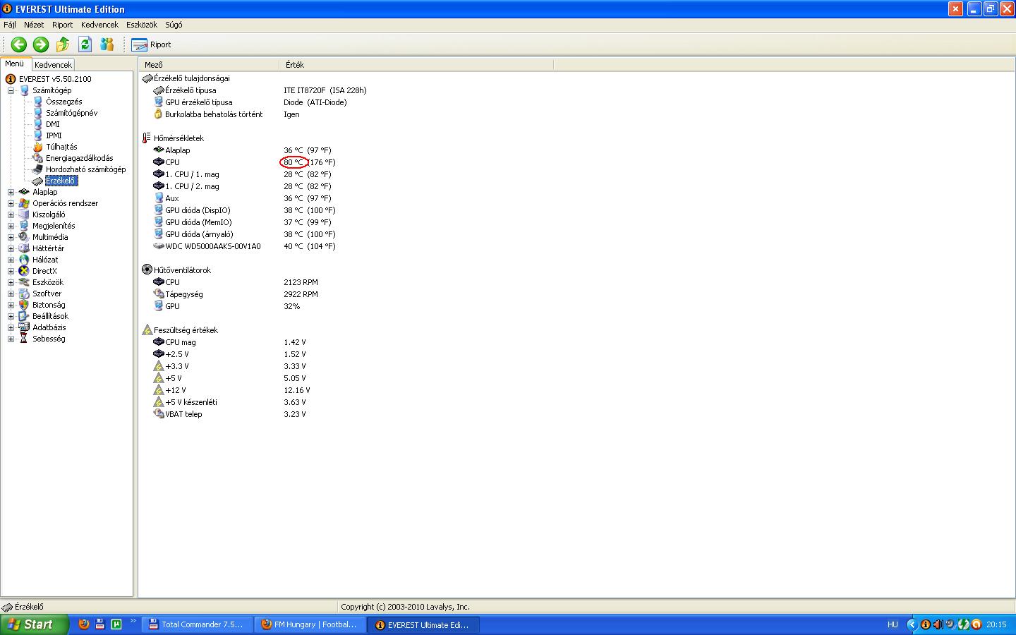Click the Eszközök tree icon

point(24,282)
